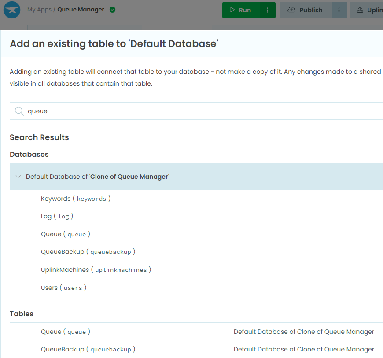Viewport: 383px width, 358px height.
Task: Open the Run button's three-dot options menu
Action: click(x=268, y=10)
